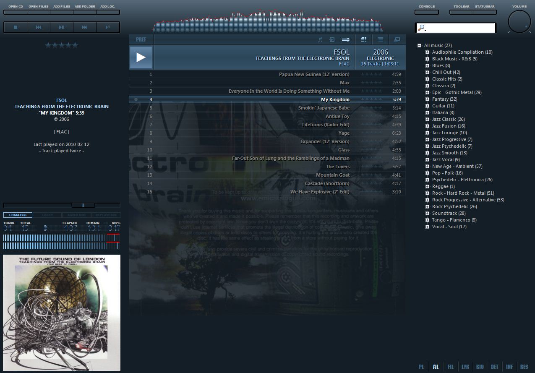The height and width of the screenshot is (373, 535).
Task: Click the Open Files button
Action: 39,12
